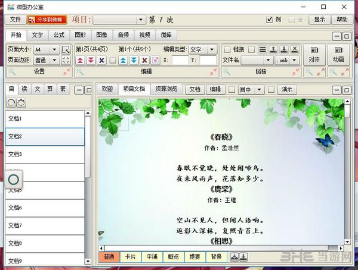The width and height of the screenshot is (358, 270).
Task: Click the document horizontal scrollbar right arrow
Action: (x=341, y=248)
